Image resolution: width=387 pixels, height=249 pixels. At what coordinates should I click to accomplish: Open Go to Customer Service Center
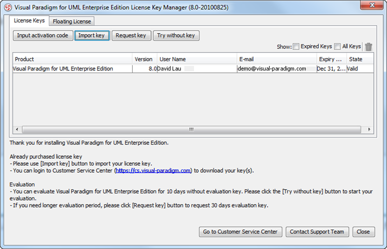[240, 232]
